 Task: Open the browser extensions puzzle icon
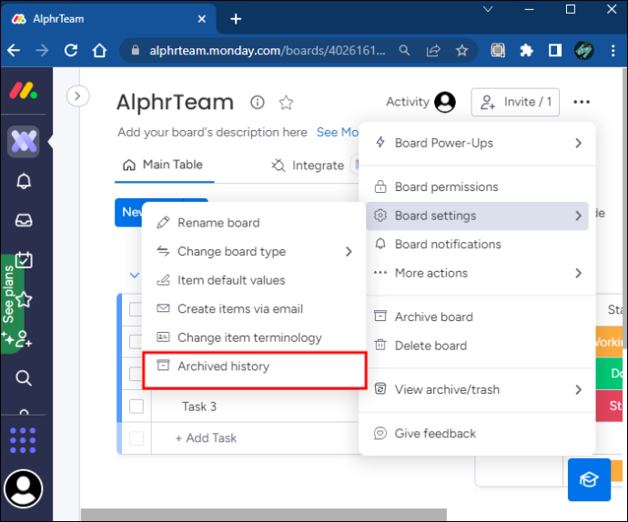coord(526,50)
